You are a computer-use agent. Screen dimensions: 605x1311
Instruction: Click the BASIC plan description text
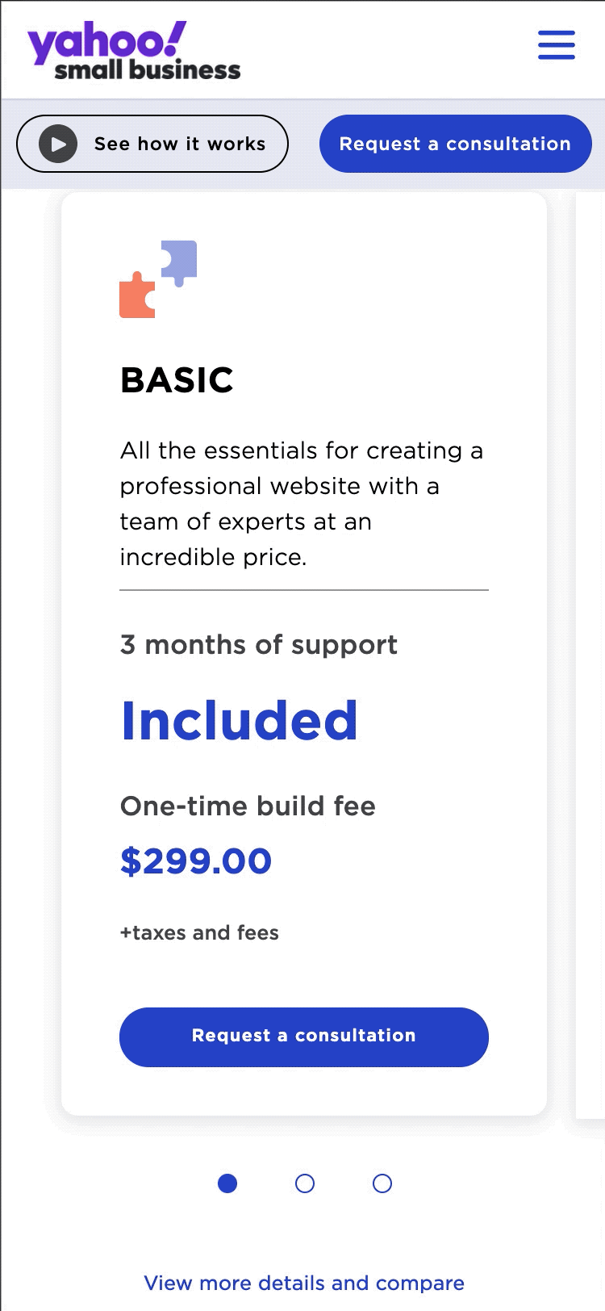tap(302, 502)
